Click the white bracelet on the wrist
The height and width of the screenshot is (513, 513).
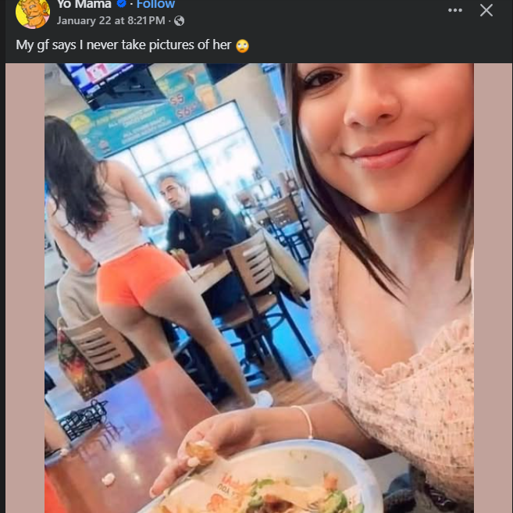click(305, 422)
